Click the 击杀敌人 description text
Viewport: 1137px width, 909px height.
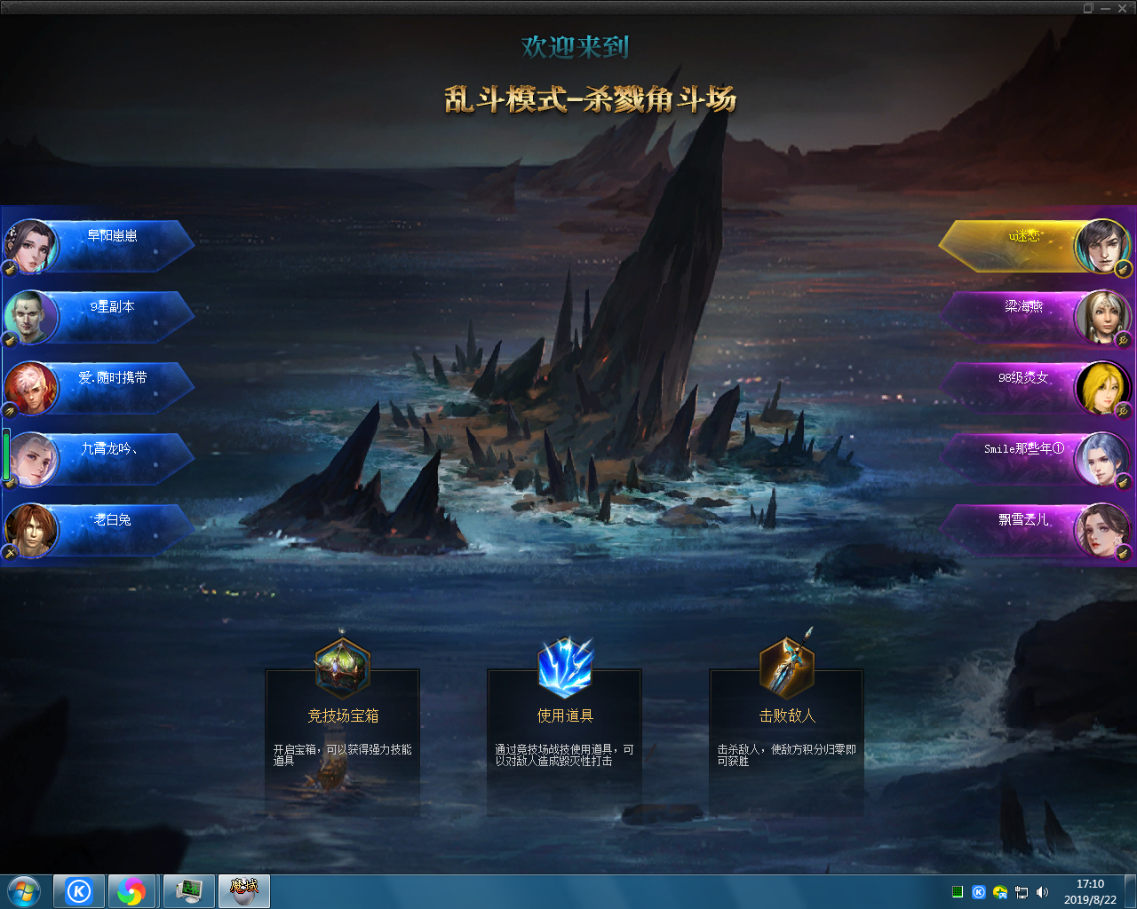click(x=786, y=755)
